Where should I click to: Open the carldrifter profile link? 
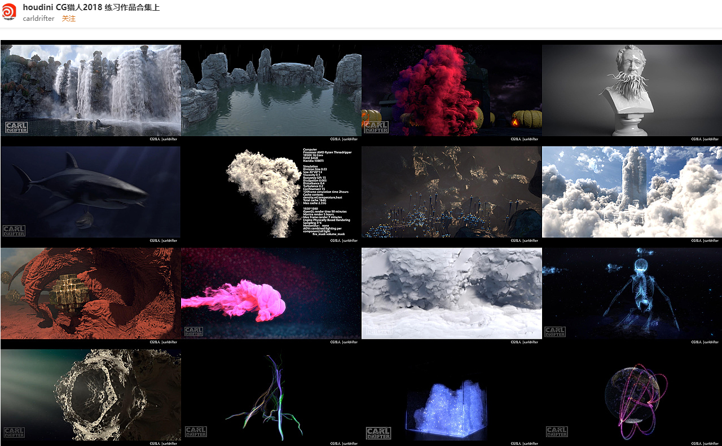pyautogui.click(x=38, y=19)
